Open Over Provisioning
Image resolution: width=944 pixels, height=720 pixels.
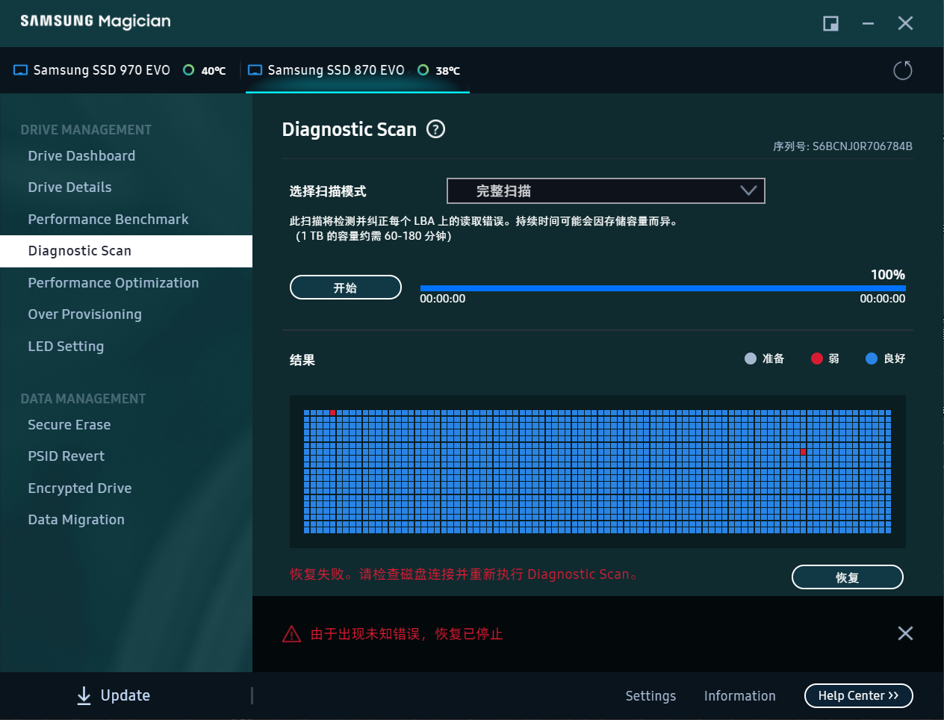[84, 314]
